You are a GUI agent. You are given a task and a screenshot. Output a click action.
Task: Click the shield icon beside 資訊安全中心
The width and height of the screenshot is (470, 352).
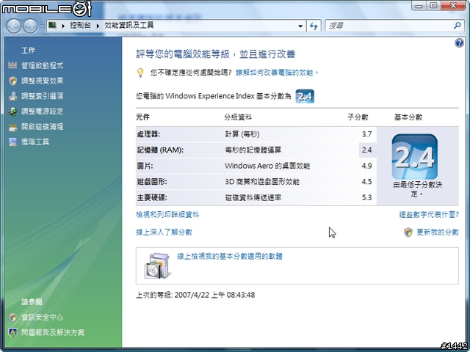pos(12,318)
